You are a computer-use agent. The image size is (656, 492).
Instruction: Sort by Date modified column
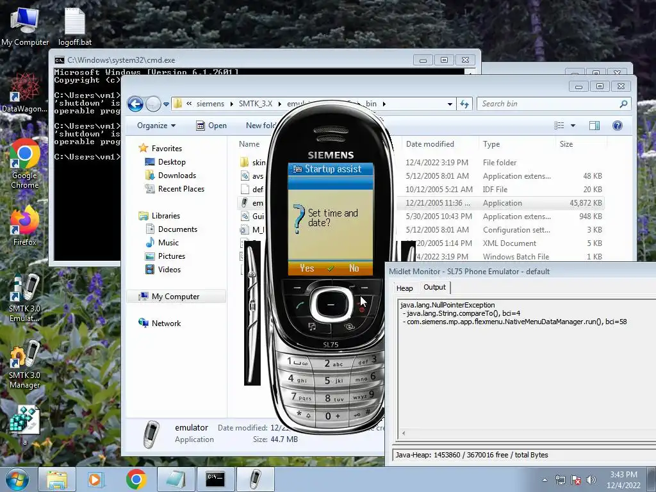[430, 144]
